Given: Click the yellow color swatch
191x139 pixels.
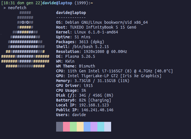Looking at the screenshot, I should pyautogui.click(x=80, y=127).
